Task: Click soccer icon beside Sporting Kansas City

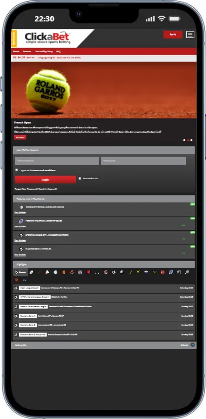Action: coord(21,235)
